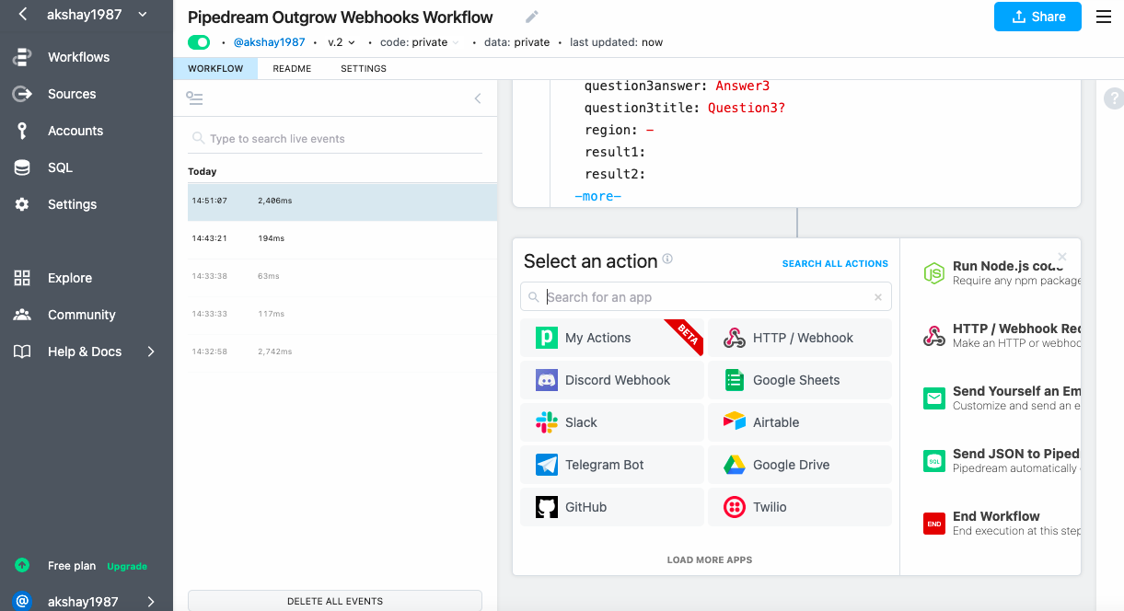The image size is (1124, 611).
Task: Open the Workflows icon in the sidebar
Action: coord(22,57)
